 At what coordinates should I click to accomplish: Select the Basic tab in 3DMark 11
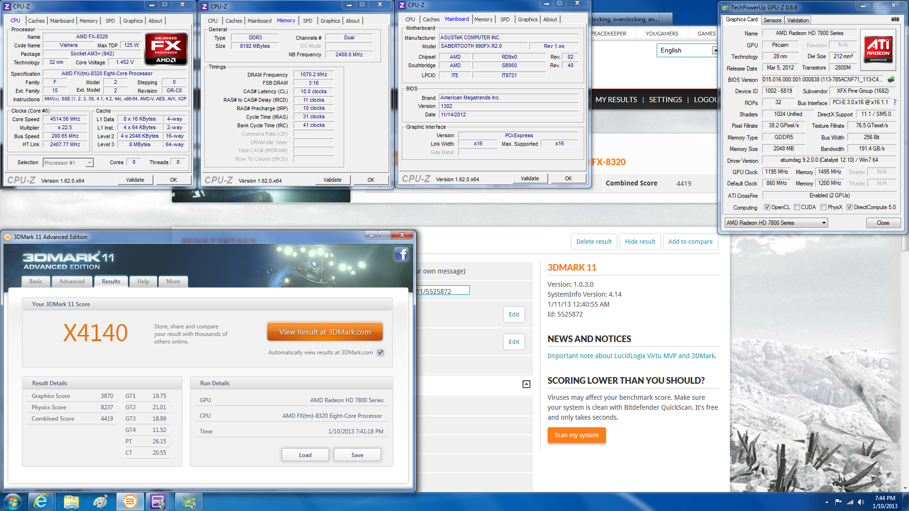pos(36,282)
